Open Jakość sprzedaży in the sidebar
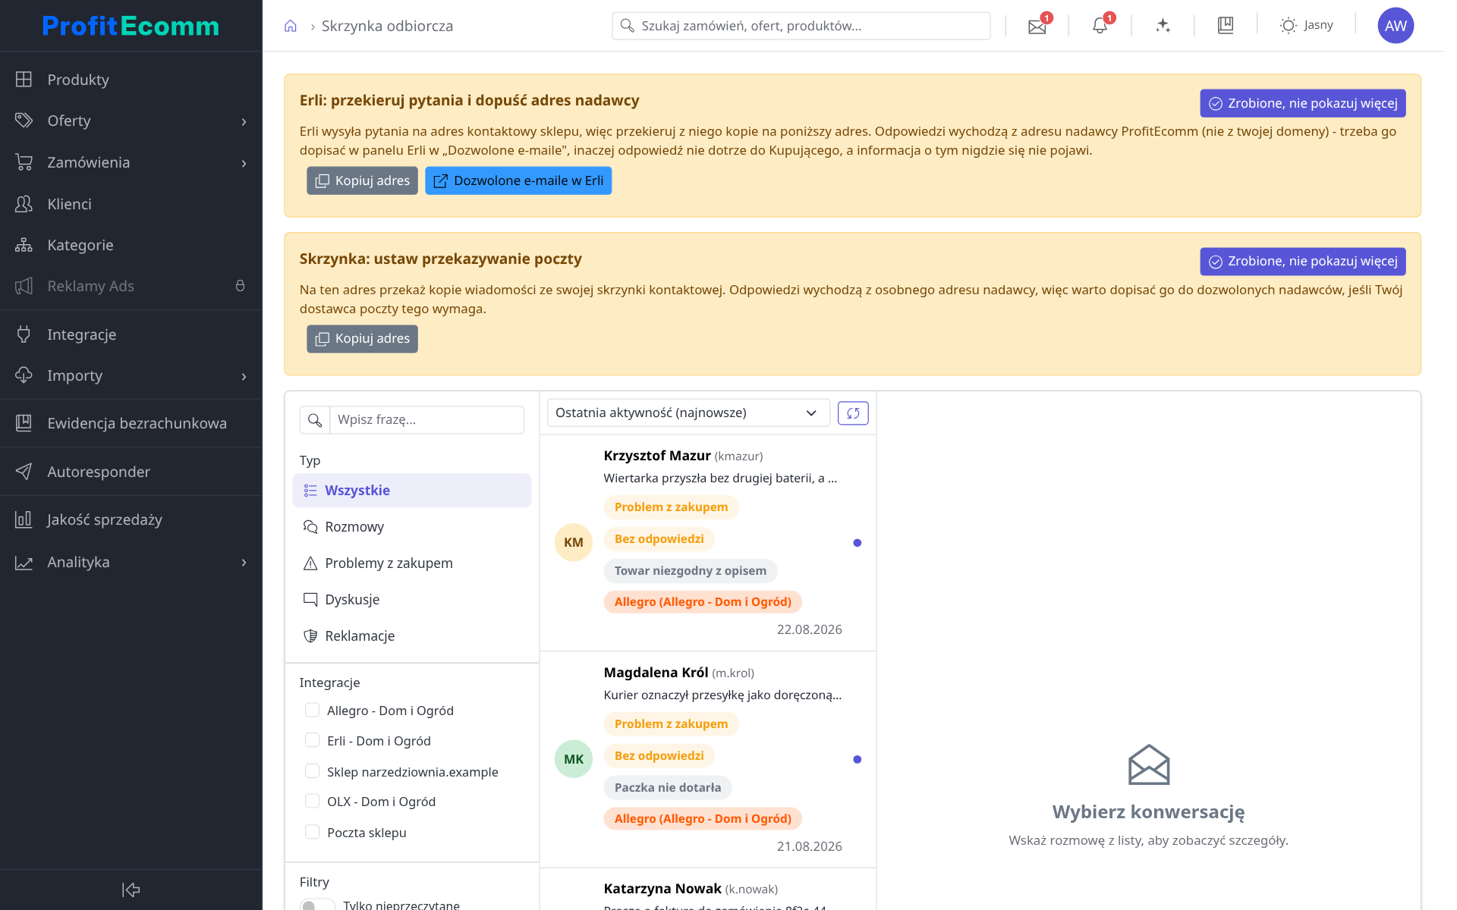The image size is (1457, 910). click(131, 519)
